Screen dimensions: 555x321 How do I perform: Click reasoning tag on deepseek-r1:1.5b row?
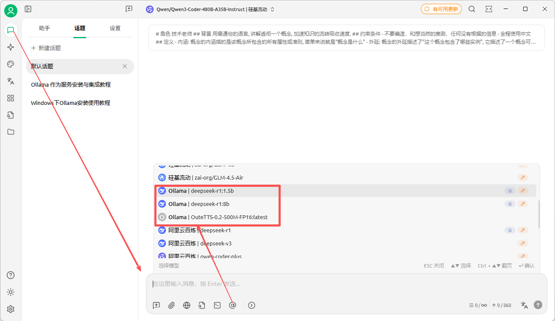pyautogui.click(x=510, y=191)
